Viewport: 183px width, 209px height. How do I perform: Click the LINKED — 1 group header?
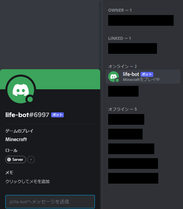click(x=120, y=38)
